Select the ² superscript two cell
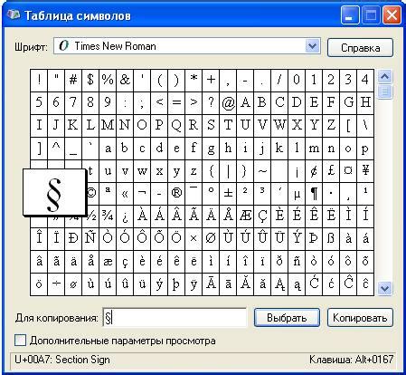Image resolution: width=406 pixels, height=375 pixels. [x=245, y=194]
